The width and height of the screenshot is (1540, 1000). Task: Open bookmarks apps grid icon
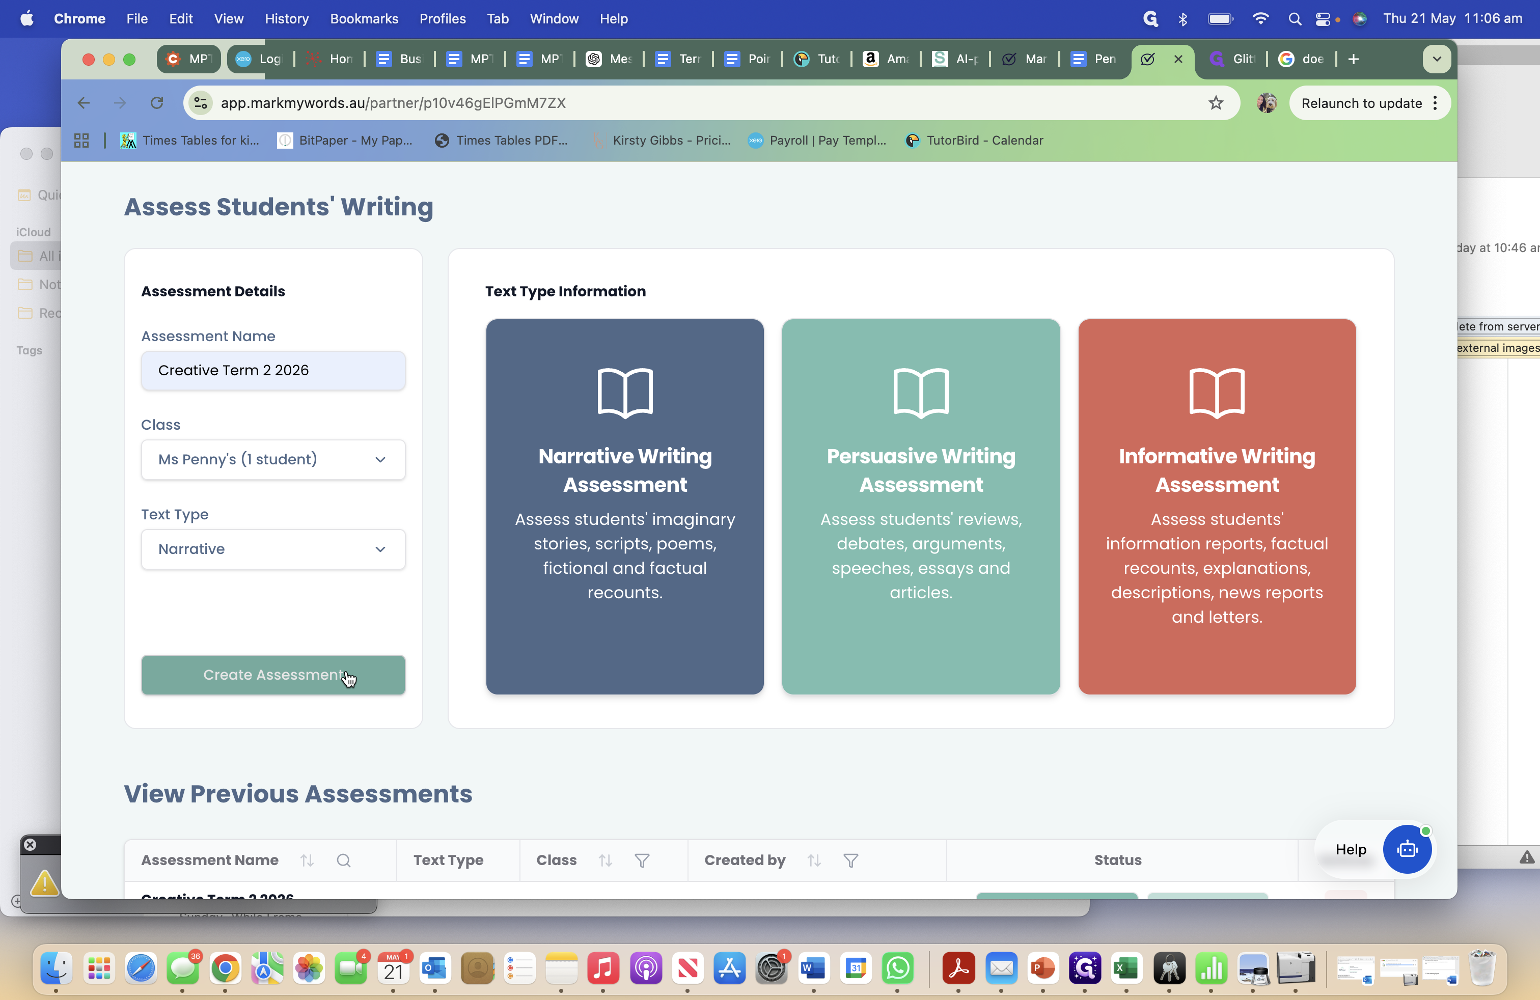(81, 141)
